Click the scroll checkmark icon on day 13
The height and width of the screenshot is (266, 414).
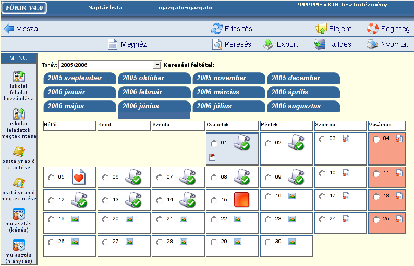[x=133, y=199]
